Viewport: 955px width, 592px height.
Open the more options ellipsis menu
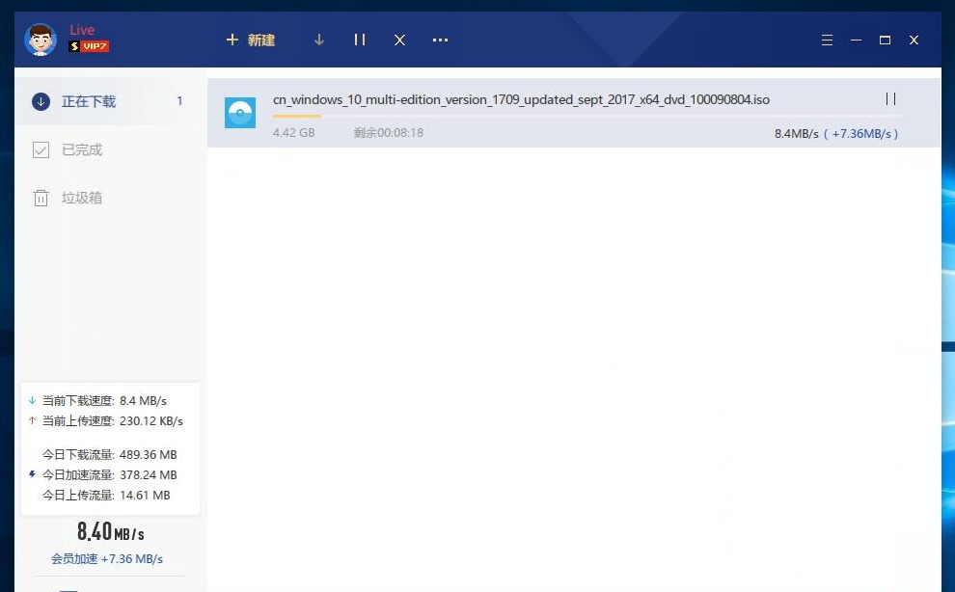[x=440, y=40]
